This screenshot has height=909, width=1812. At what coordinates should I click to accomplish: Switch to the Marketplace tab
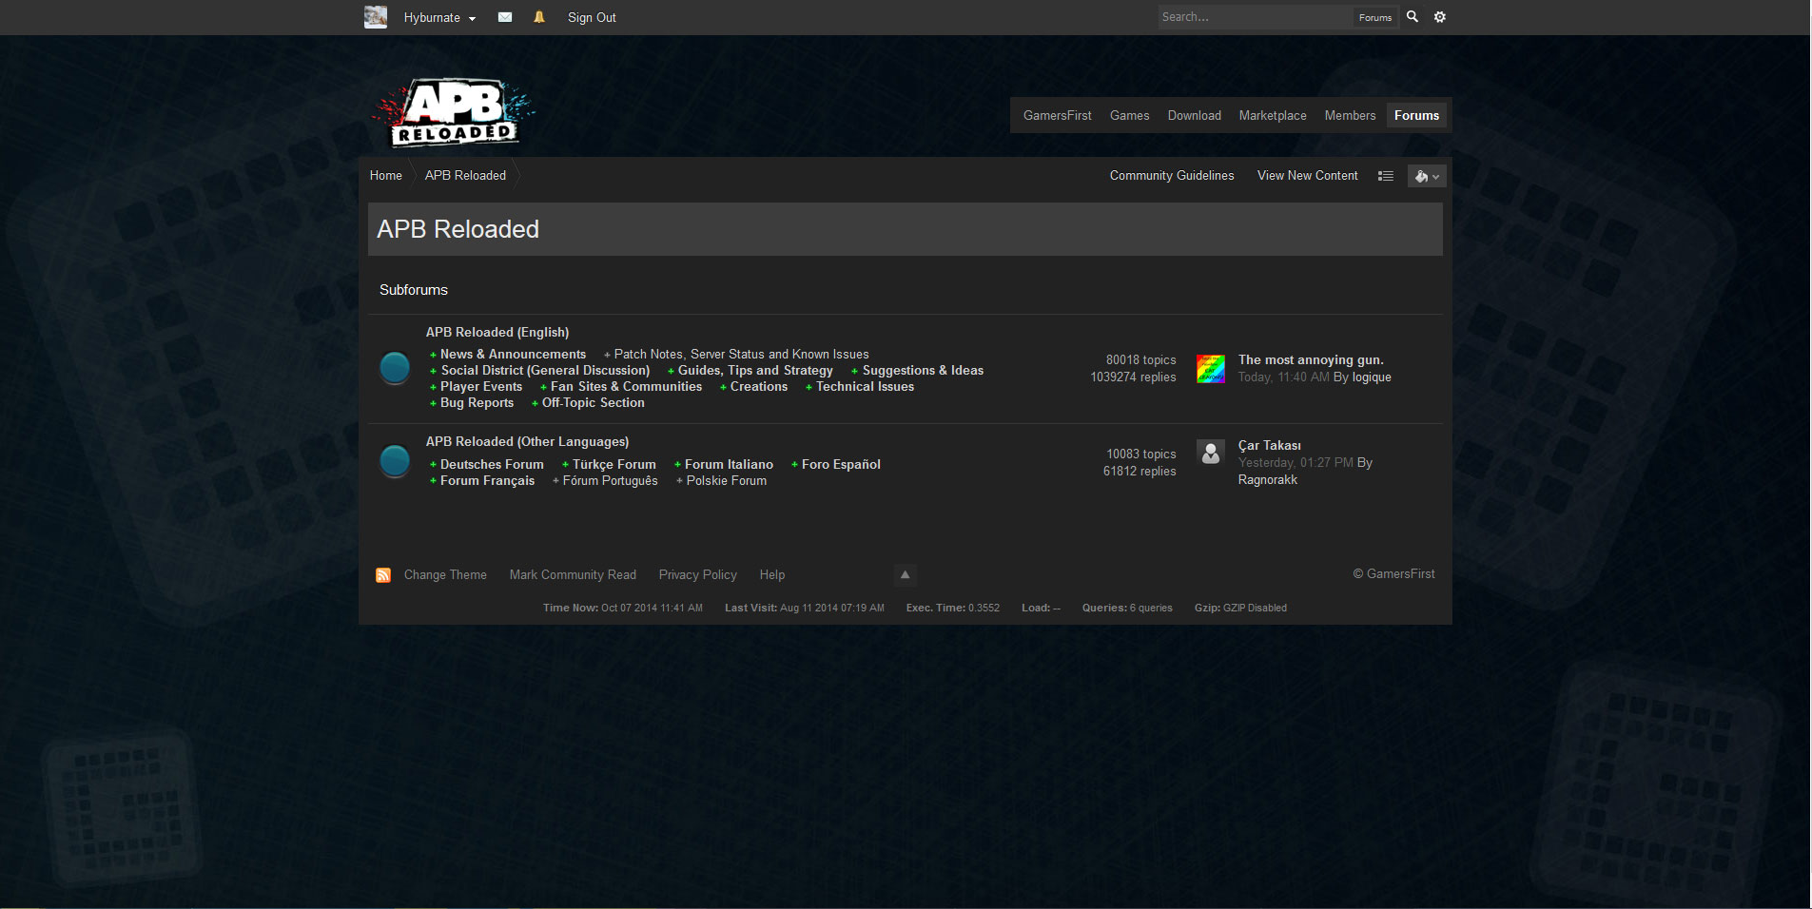pyautogui.click(x=1272, y=116)
